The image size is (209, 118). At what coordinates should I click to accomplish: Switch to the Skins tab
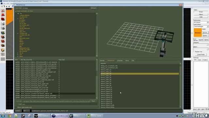[127, 61]
